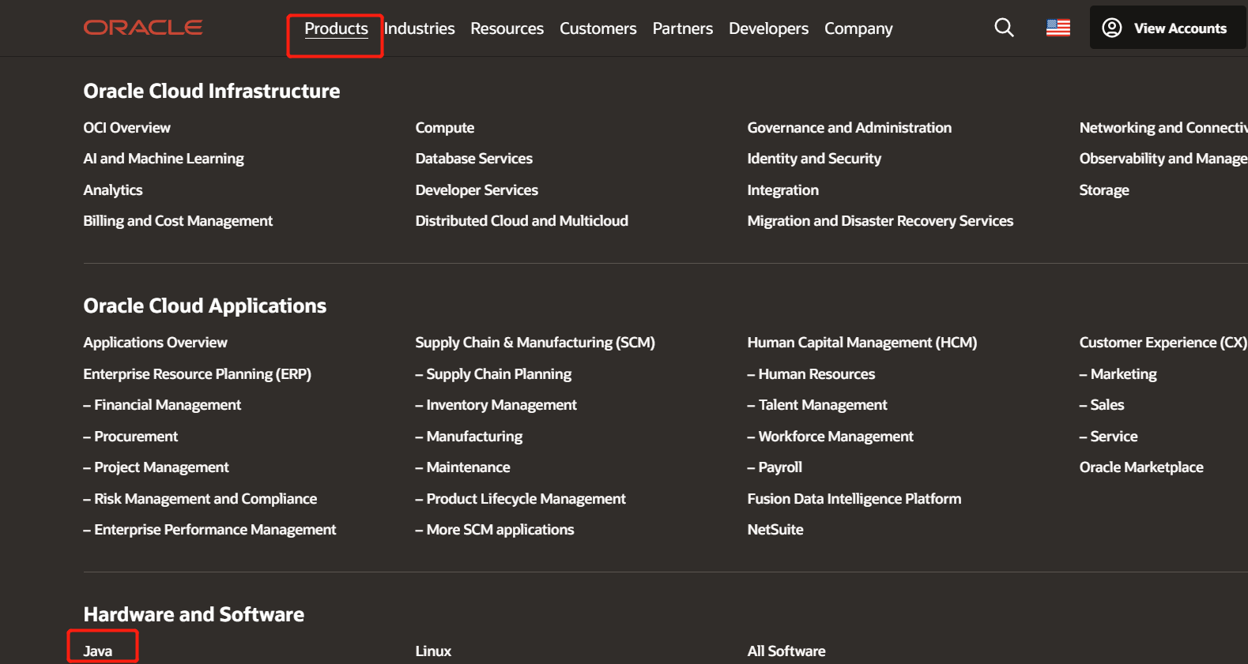Image resolution: width=1248 pixels, height=664 pixels.
Task: Click the Procurement link
Action: [130, 437]
